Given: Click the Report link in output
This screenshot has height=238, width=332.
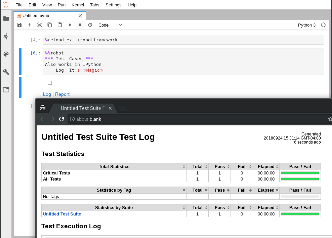Looking at the screenshot, I should tap(62, 94).
